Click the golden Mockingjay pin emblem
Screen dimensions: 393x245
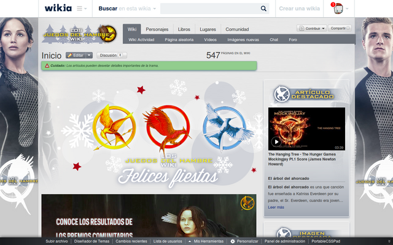click(114, 127)
